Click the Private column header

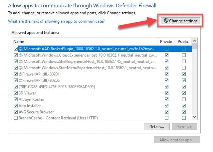166,42
